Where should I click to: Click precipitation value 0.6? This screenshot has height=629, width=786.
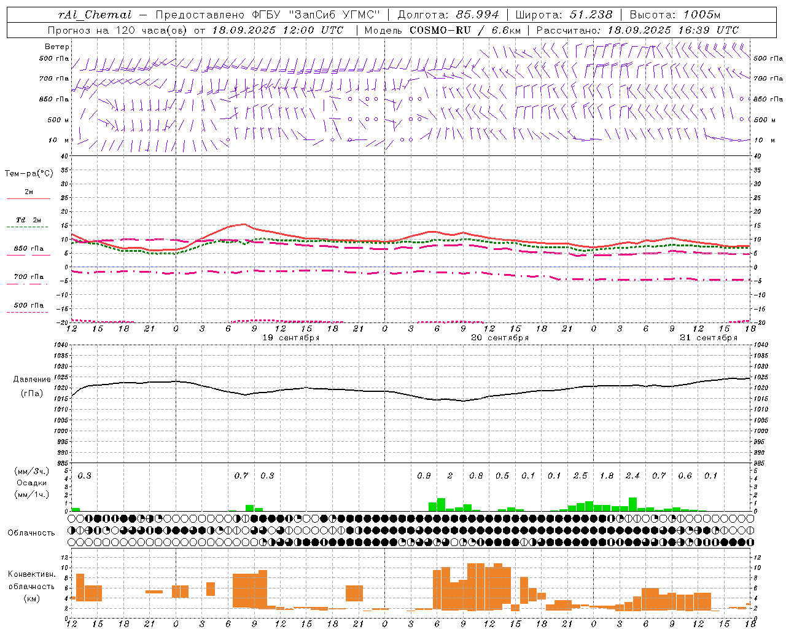point(685,476)
